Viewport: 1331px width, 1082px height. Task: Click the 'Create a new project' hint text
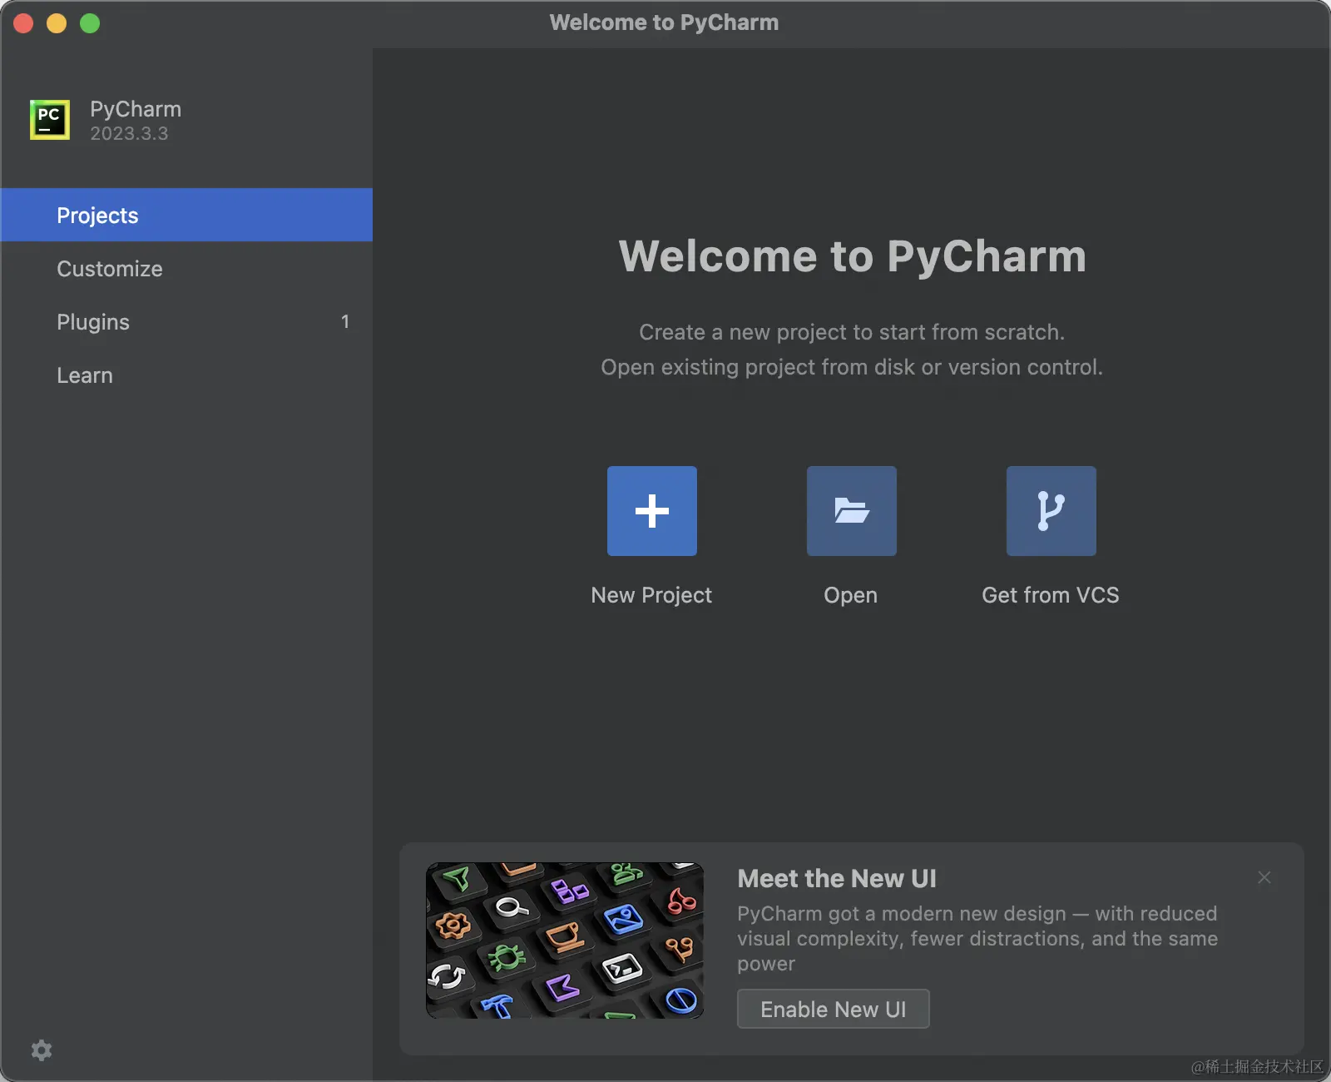coord(852,332)
